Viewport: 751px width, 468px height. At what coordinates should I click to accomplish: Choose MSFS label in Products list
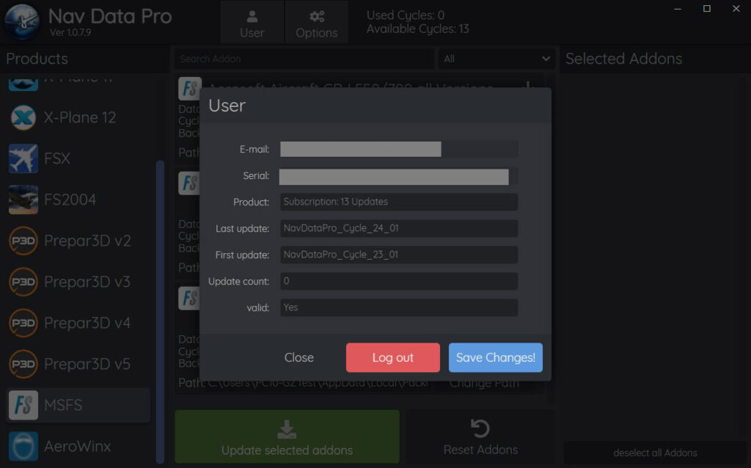click(63, 405)
